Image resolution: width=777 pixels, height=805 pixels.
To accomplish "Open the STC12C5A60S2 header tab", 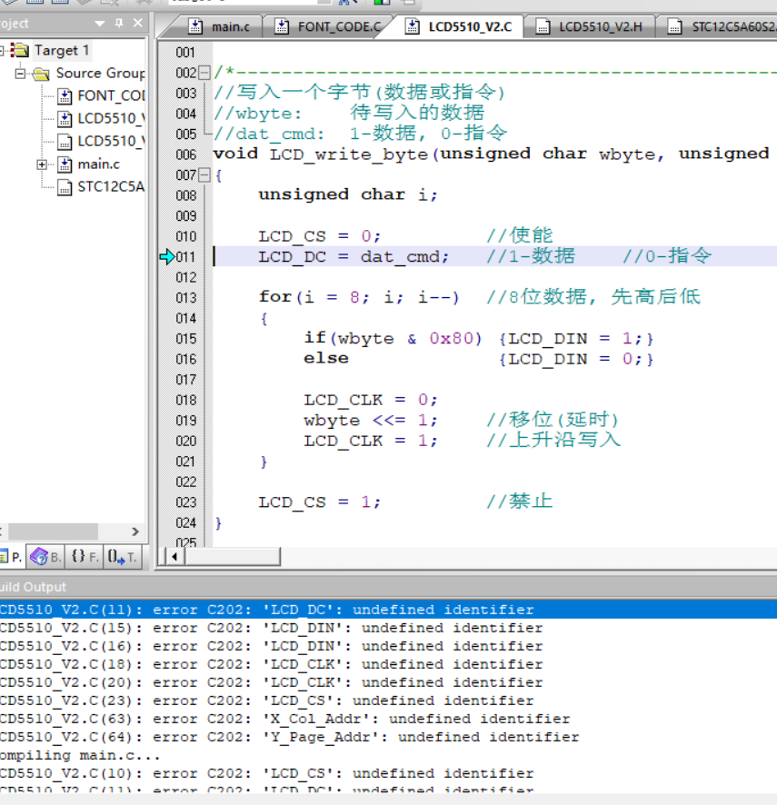I will tap(719, 26).
